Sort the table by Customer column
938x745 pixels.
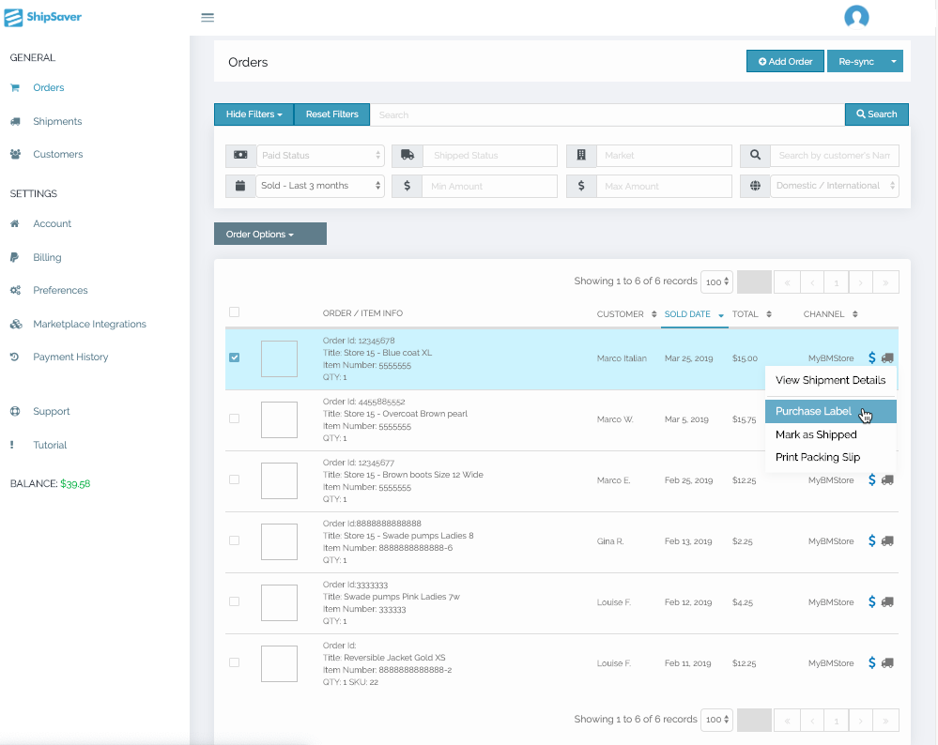point(626,314)
